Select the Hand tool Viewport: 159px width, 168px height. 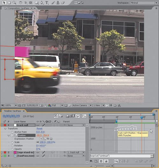tap(9, 3)
